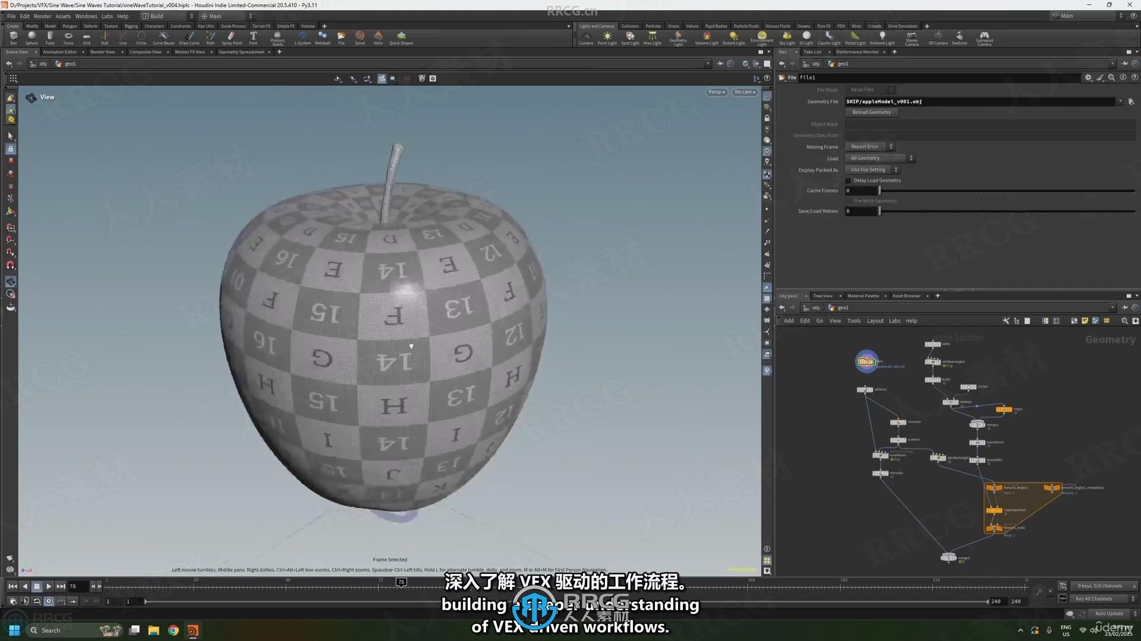Image resolution: width=1141 pixels, height=641 pixels.
Task: Open File Explorer from the taskbar
Action: (x=153, y=630)
